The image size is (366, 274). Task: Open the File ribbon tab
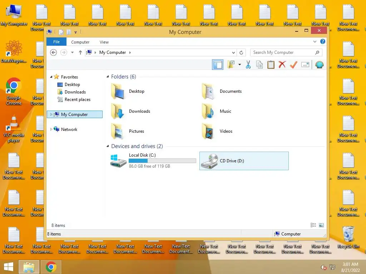coord(56,42)
